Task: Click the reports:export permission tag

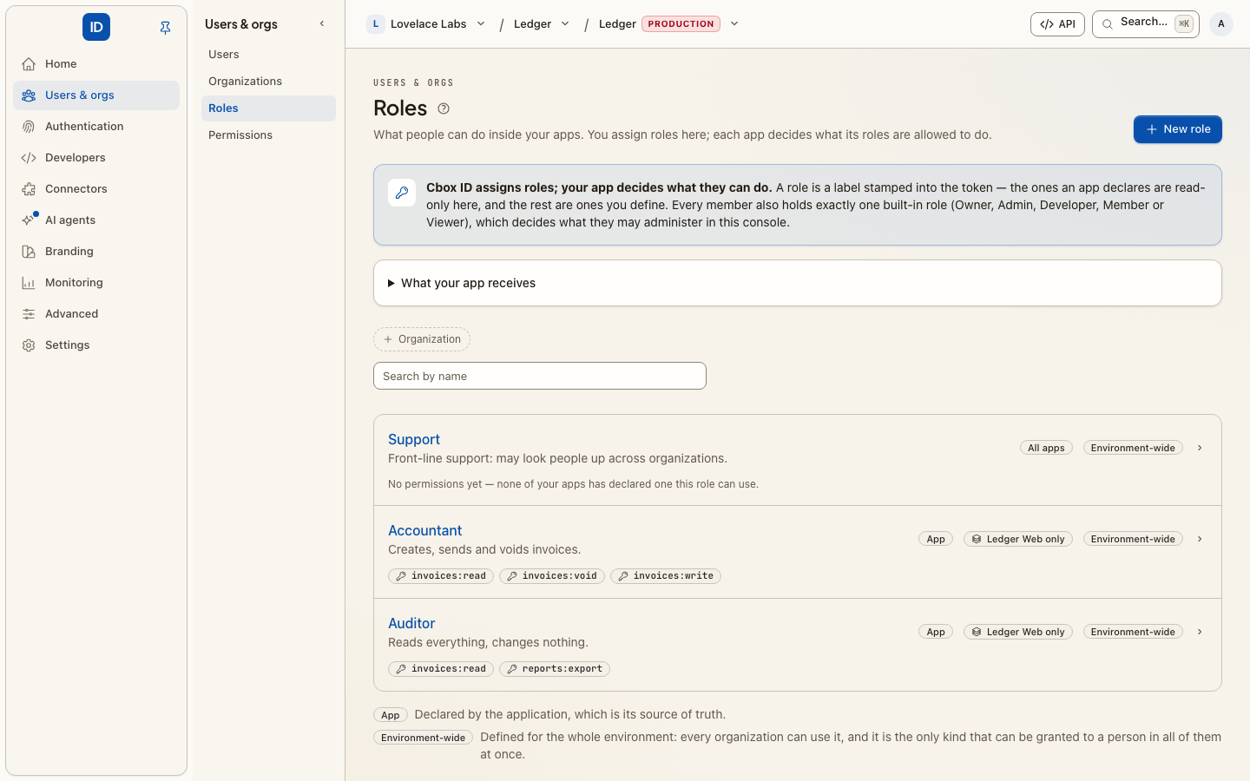Action: 555,669
